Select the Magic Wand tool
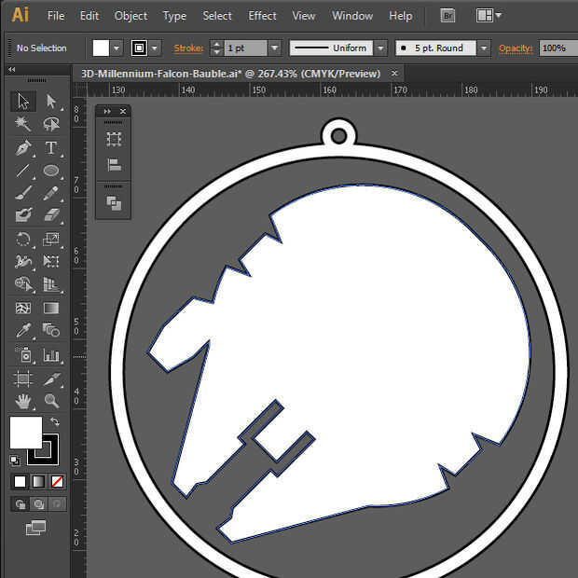This screenshot has width=578, height=578. (23, 124)
